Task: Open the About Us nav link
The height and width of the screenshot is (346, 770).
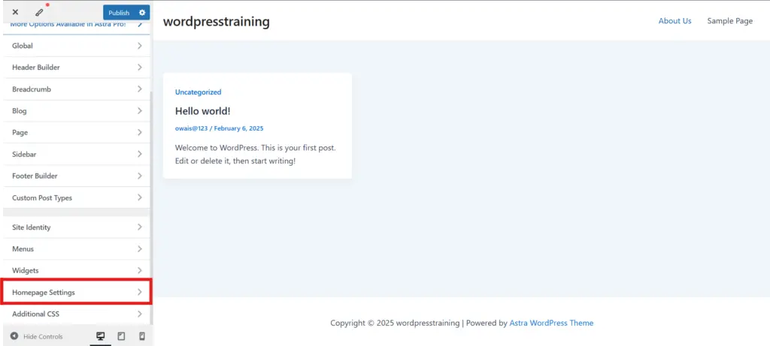Action: [675, 20]
